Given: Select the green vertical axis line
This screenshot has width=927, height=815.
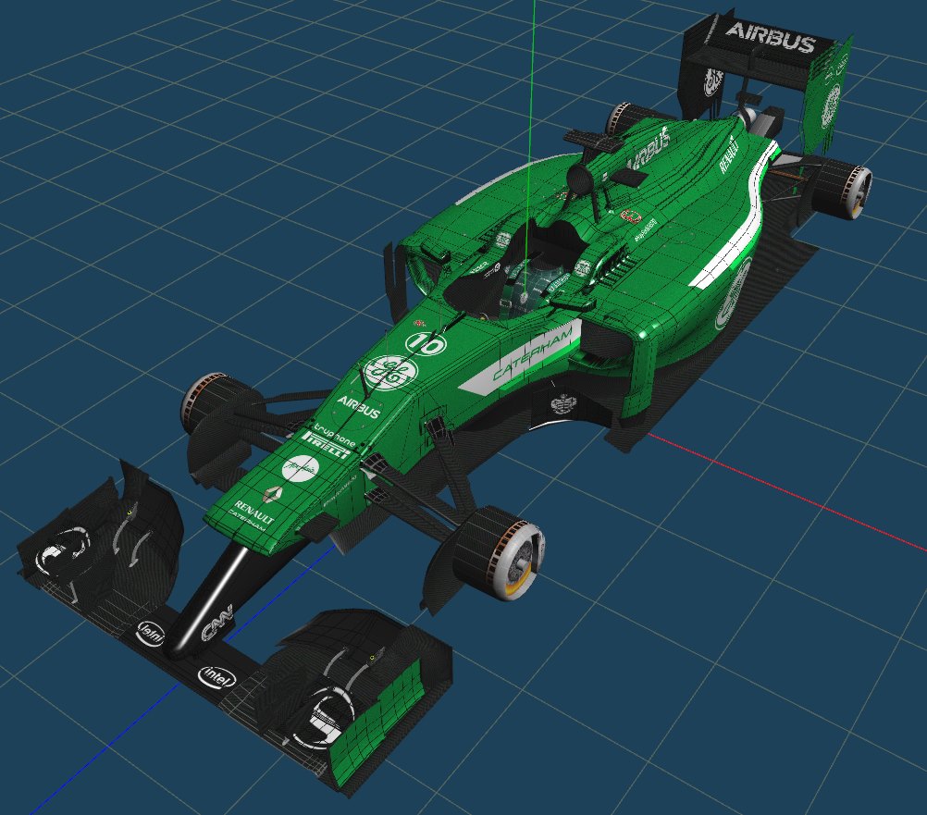Looking at the screenshot, I should tap(532, 93).
